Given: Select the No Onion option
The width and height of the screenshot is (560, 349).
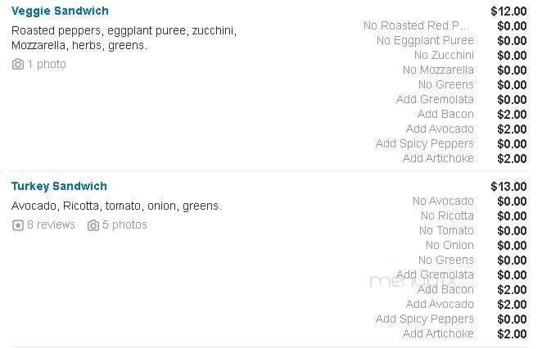Looking at the screenshot, I should [449, 245].
